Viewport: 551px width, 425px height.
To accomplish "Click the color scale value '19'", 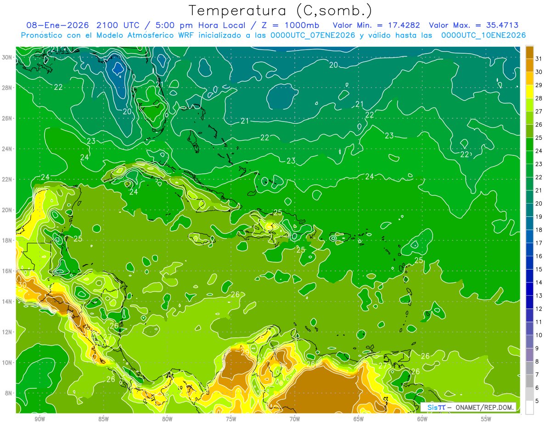I will [539, 216].
